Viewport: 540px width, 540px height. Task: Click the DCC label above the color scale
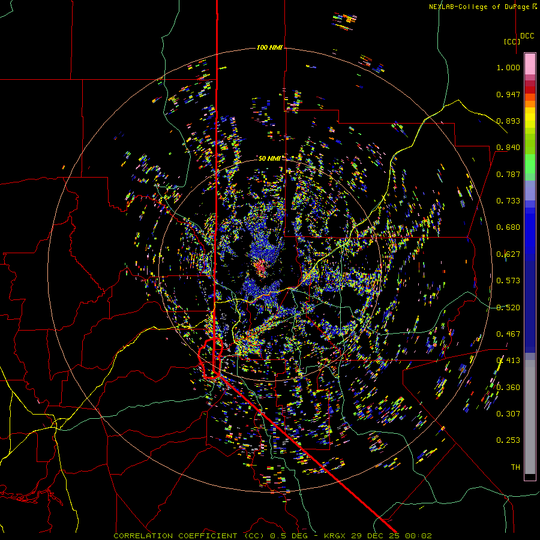(x=527, y=36)
